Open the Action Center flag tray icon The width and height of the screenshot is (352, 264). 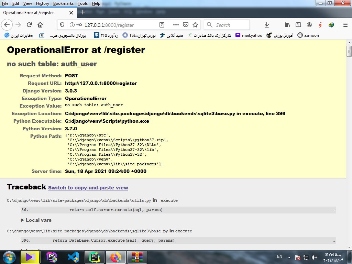pyautogui.click(x=298, y=257)
